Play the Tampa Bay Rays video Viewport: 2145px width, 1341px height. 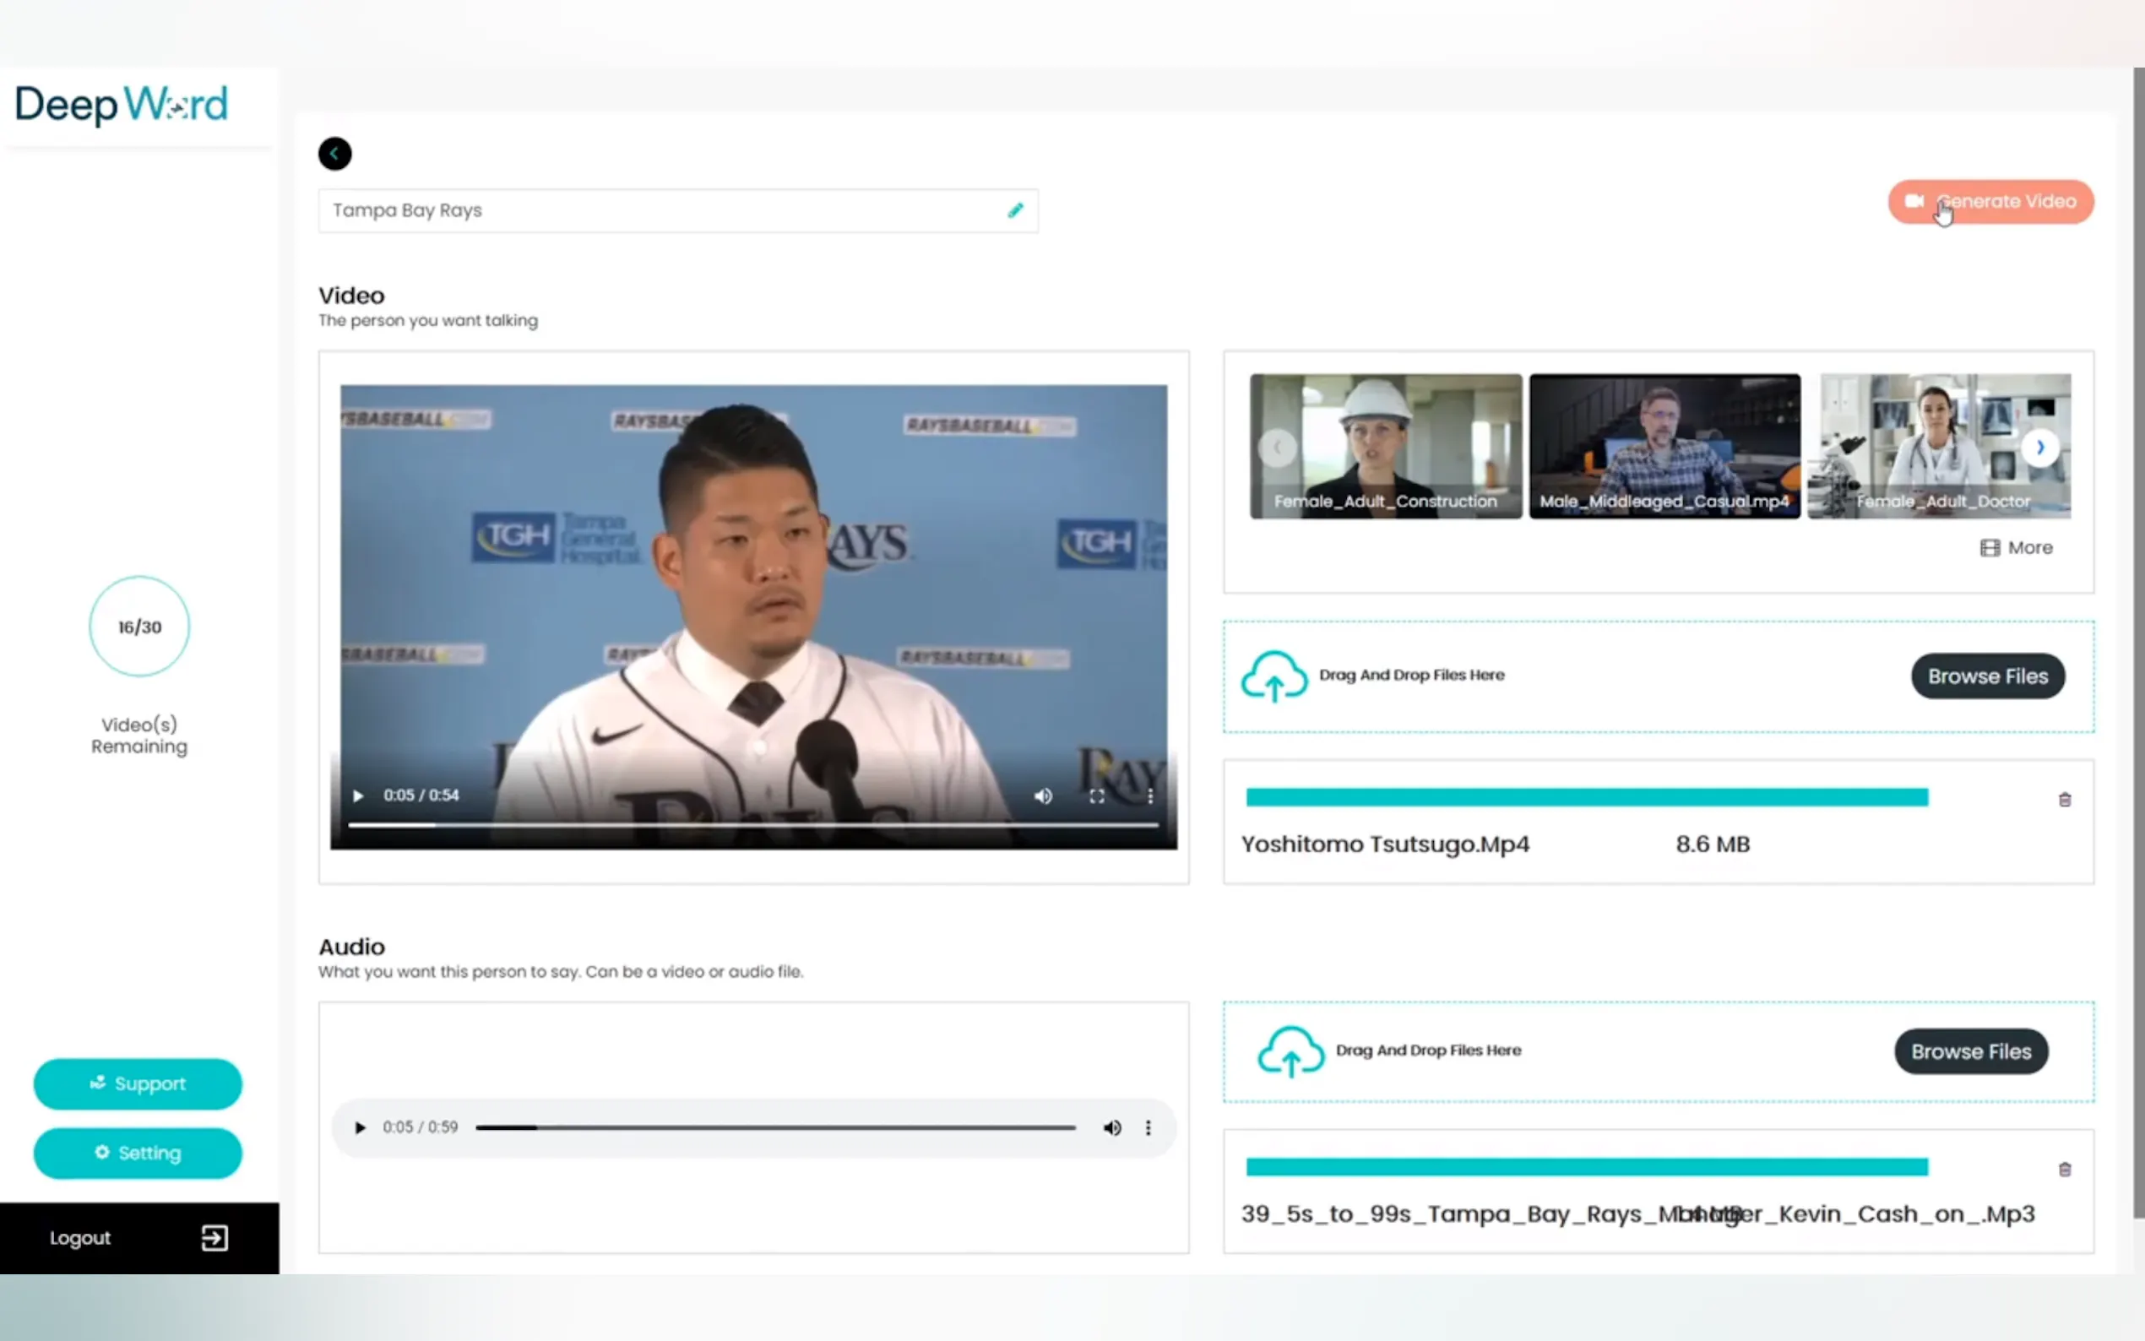tap(358, 796)
